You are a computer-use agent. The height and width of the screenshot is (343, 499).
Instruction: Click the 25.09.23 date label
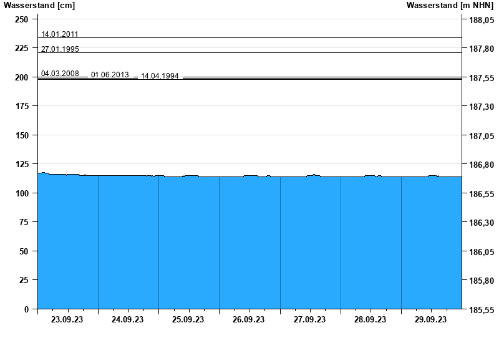coord(188,320)
